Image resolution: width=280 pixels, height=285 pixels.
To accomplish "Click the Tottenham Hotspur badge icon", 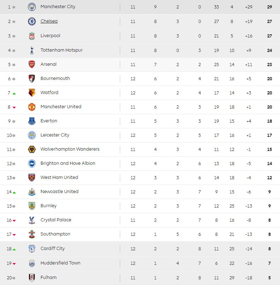I will [32, 50].
